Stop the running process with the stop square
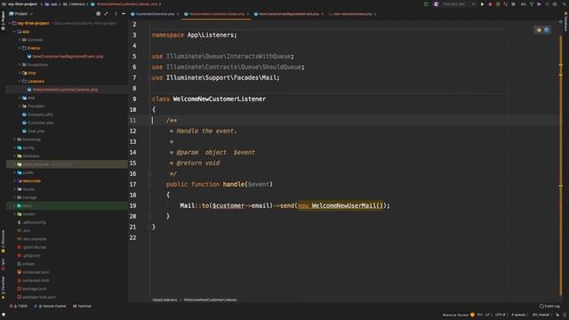Viewport: 569px width, 320px height. 513,4
